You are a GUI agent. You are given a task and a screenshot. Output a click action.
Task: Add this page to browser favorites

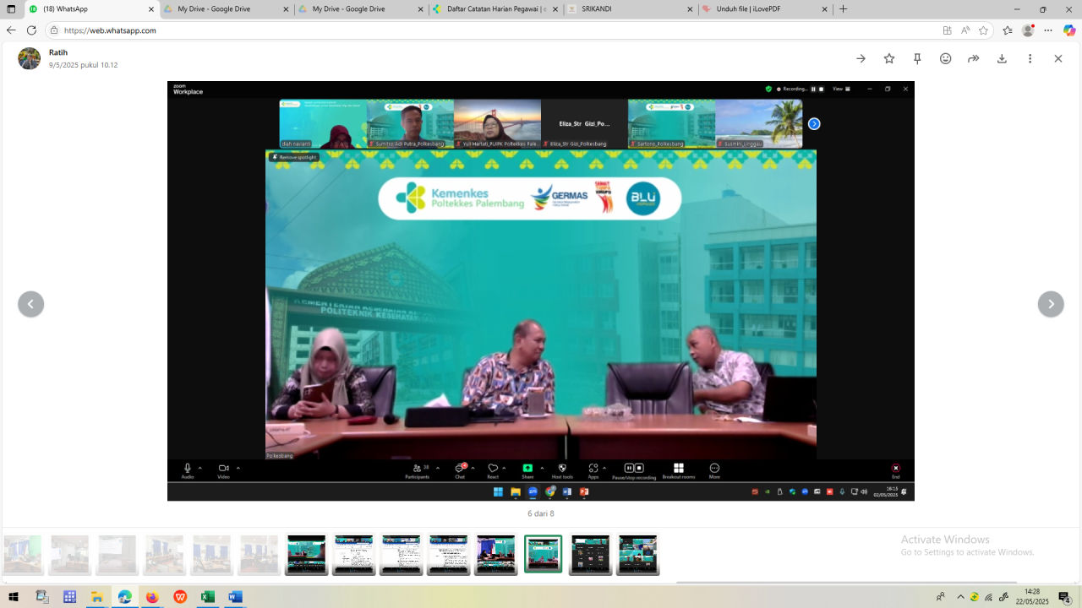983,30
